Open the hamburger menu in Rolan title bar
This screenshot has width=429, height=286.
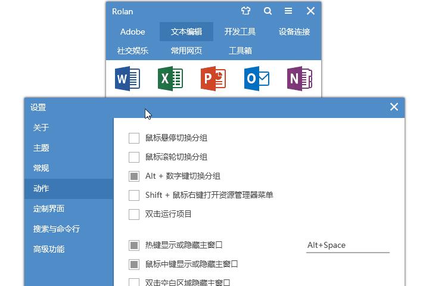(288, 11)
